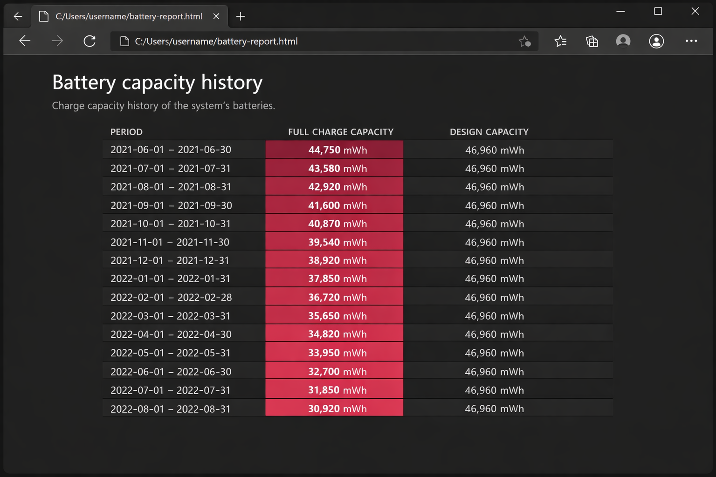Select the PERIOD column header

pos(126,132)
